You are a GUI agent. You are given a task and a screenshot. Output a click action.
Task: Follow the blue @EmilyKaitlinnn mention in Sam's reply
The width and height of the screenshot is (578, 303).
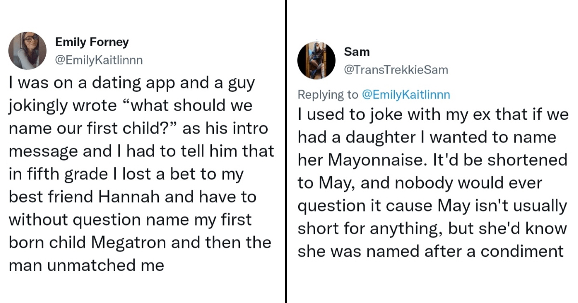pos(406,95)
